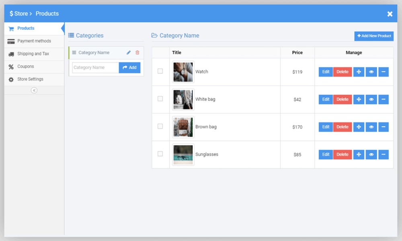Click the move icon for Watch
The image size is (402, 241).
click(359, 72)
